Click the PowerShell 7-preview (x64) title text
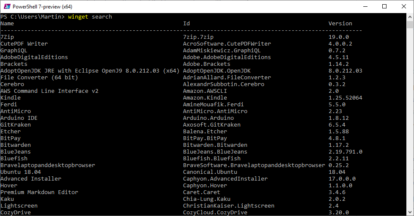Screen dimensions: 414x216 click(41, 6)
